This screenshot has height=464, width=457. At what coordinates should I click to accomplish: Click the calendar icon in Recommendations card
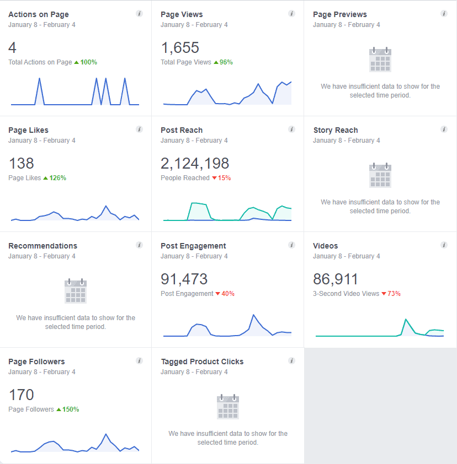click(76, 291)
